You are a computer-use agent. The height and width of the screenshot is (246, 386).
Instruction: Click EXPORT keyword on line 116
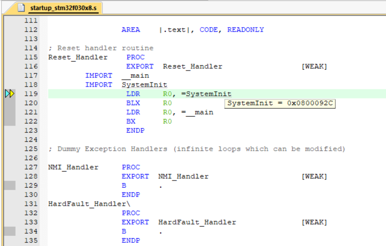coord(140,66)
